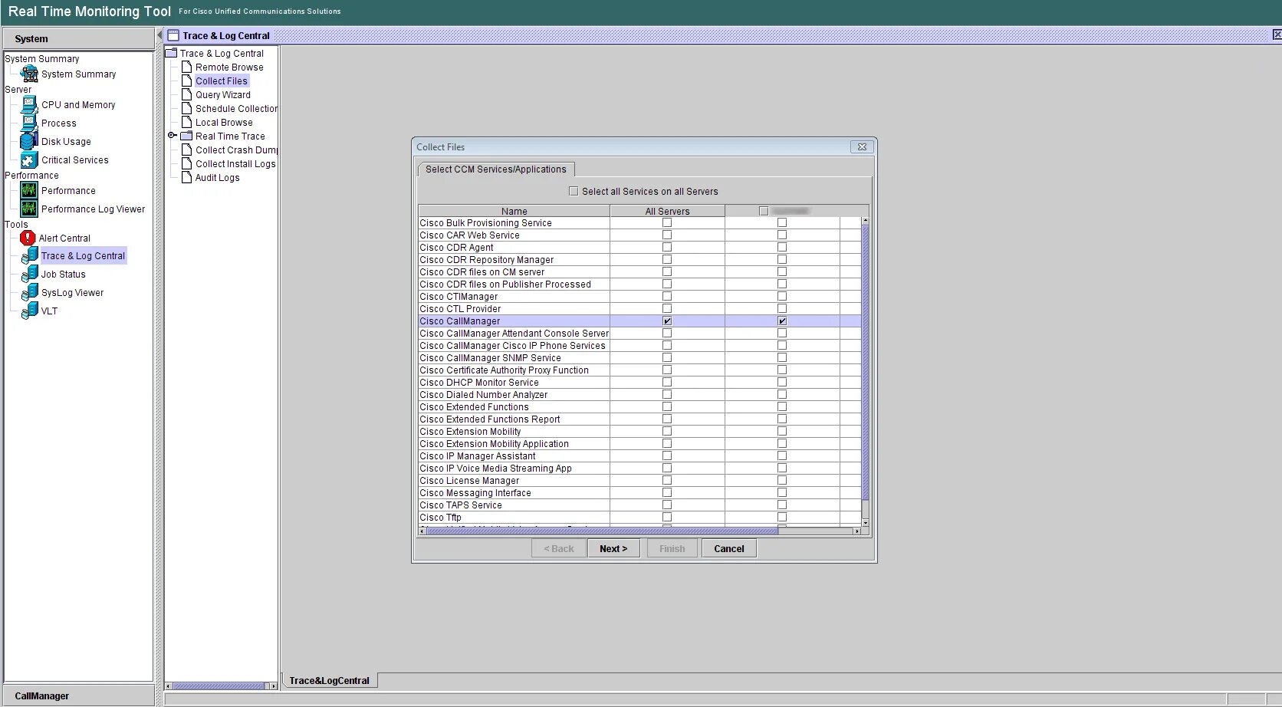Expand the Real Time Trace tree node

coord(173,135)
